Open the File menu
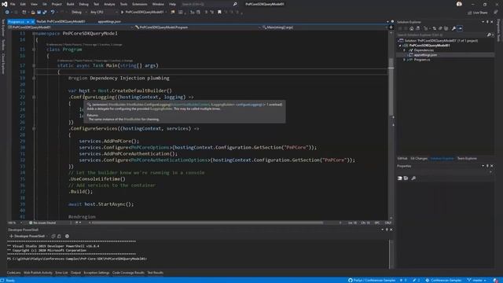The width and height of the screenshot is (503, 283). [13, 4]
